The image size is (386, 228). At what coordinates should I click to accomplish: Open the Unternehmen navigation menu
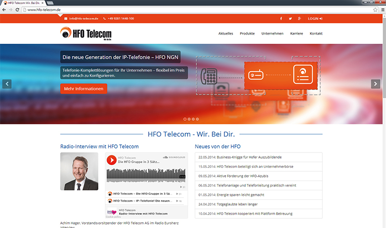(272, 34)
